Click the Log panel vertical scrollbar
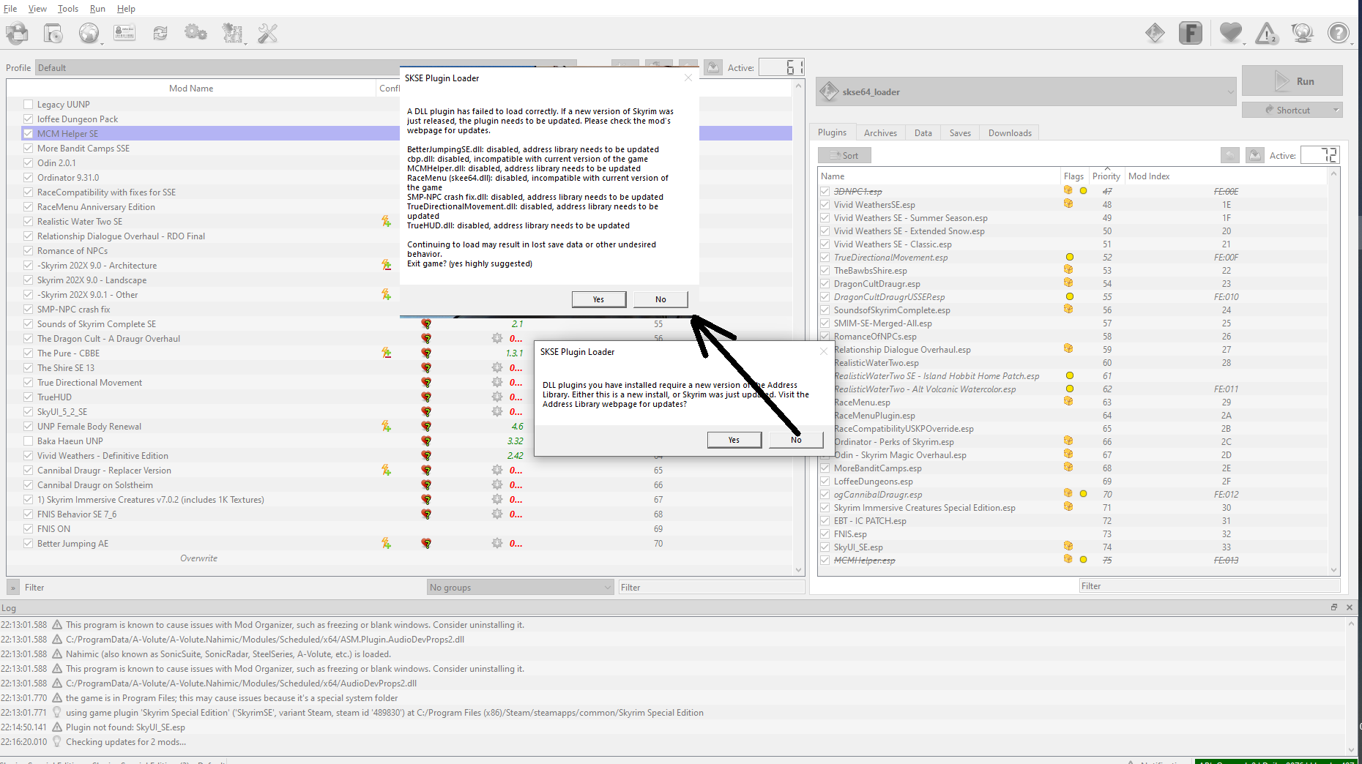Screen dimensions: 1362x764 click(1352, 686)
